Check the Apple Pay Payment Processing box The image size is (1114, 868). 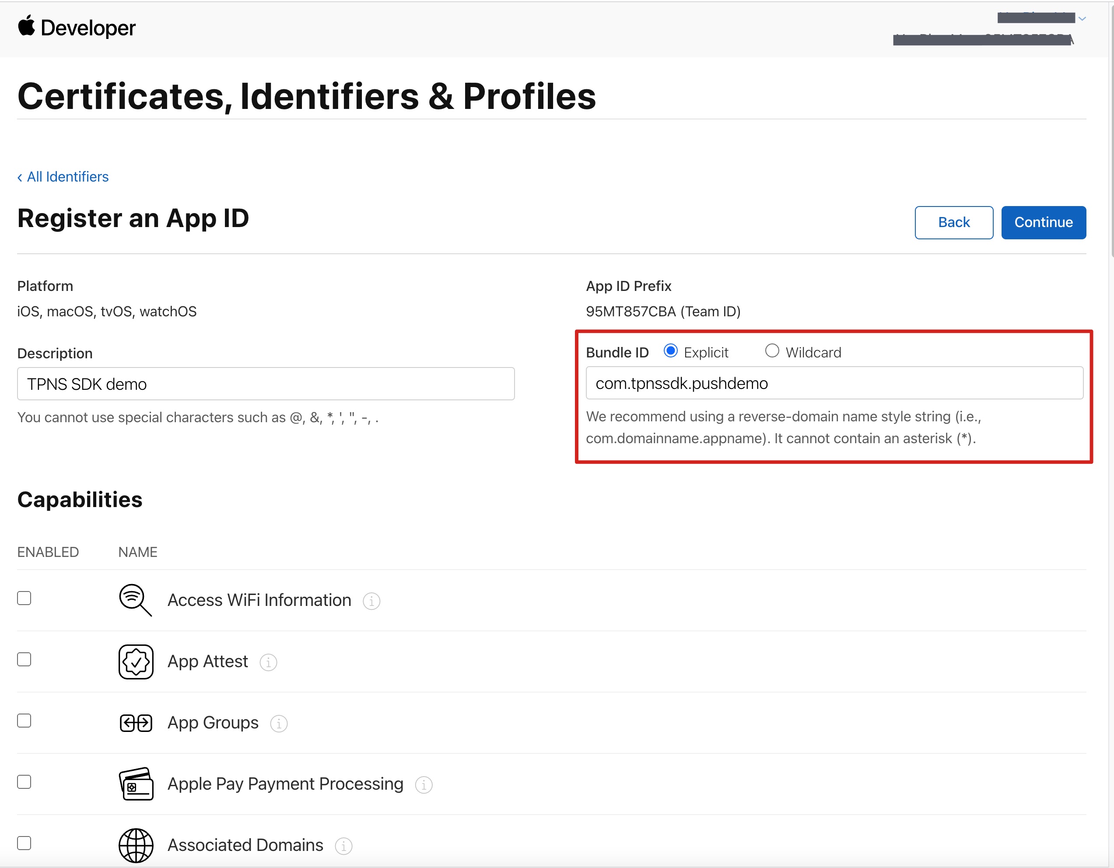click(x=24, y=782)
